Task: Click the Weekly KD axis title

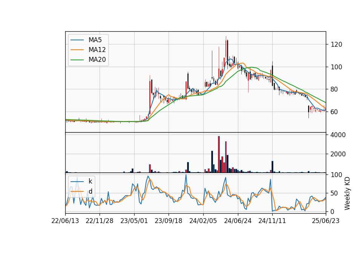Action: [347, 193]
